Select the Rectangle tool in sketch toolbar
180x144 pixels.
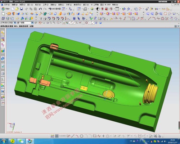95,136
